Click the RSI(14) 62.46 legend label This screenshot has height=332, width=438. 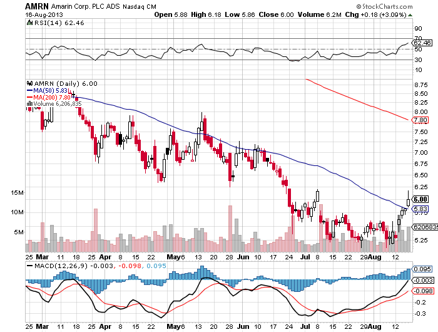tap(59, 23)
